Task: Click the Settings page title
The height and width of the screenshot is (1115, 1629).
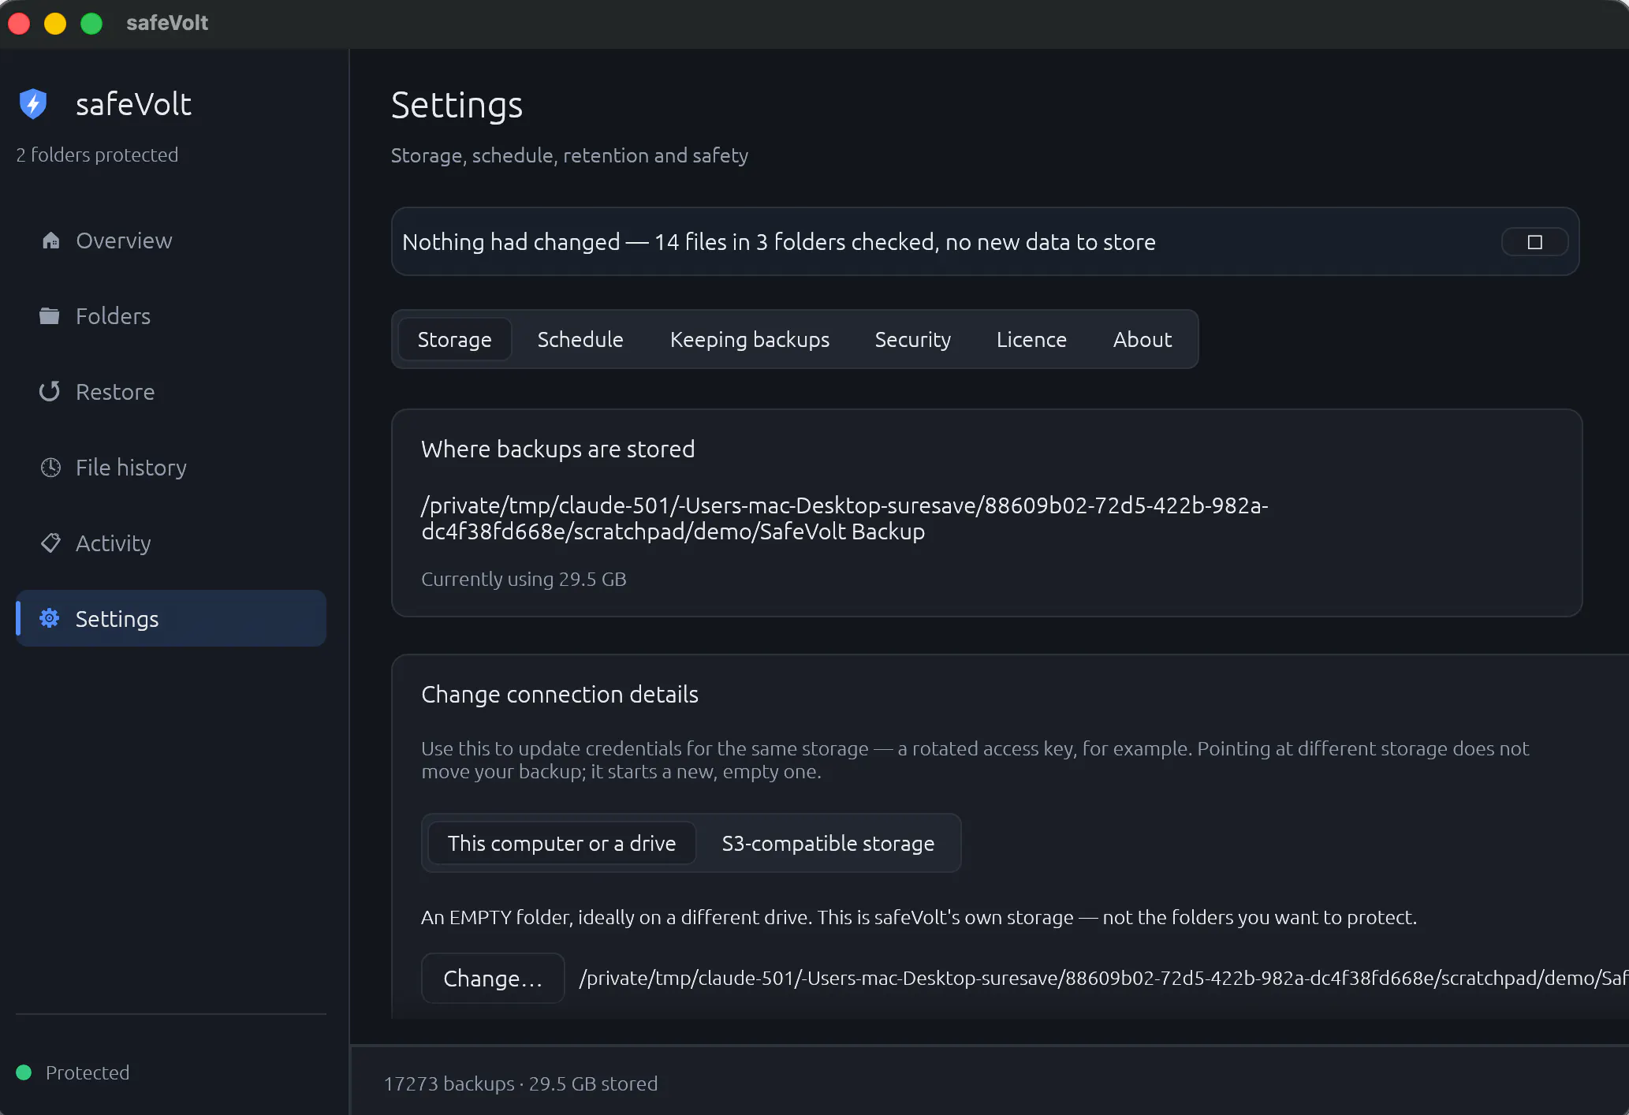Action: click(x=457, y=105)
